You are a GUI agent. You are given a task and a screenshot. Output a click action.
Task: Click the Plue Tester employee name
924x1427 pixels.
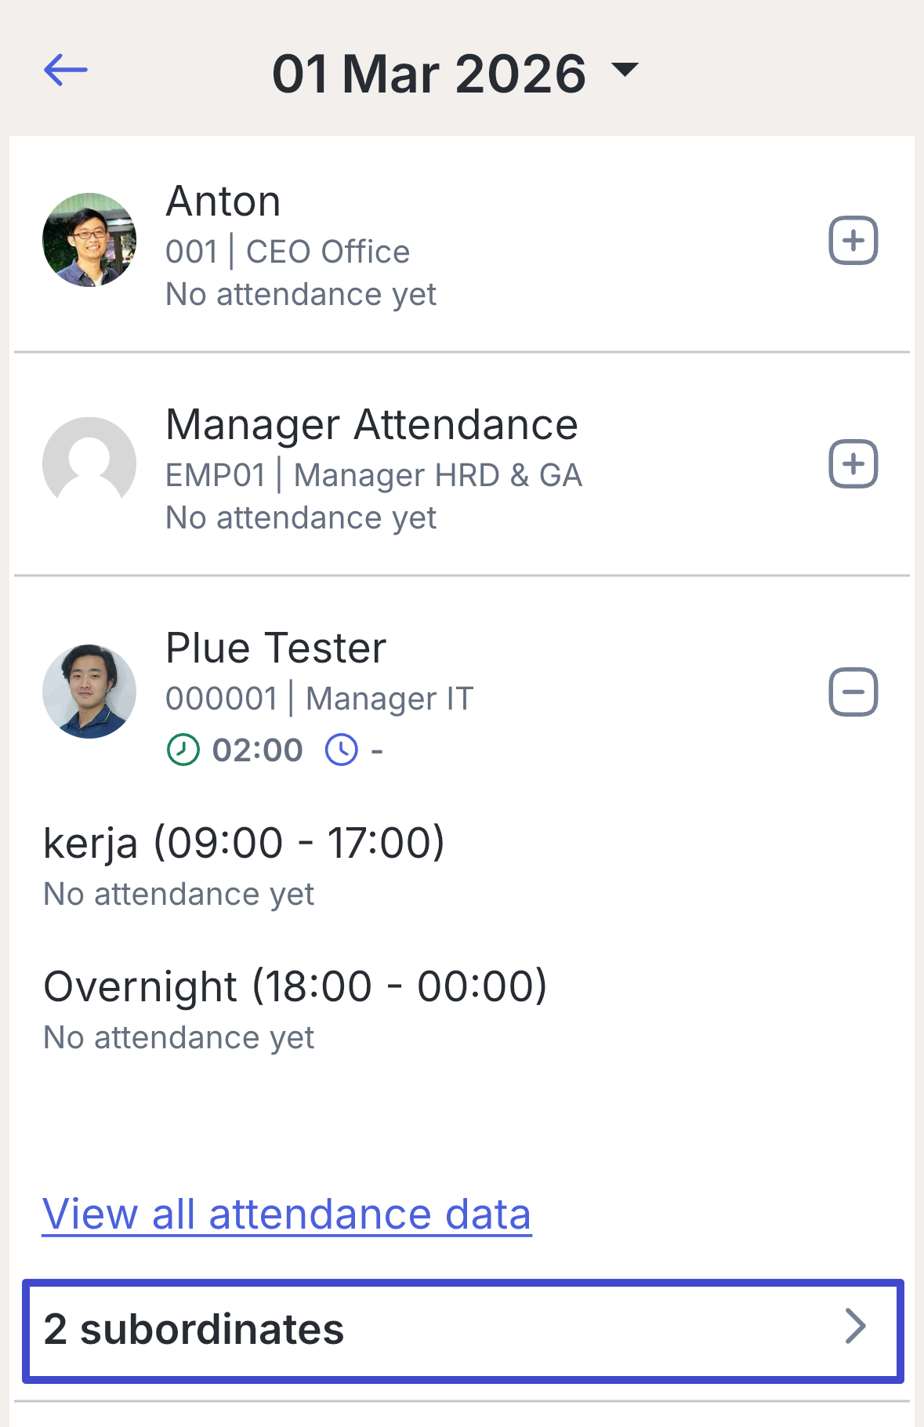pyautogui.click(x=276, y=648)
